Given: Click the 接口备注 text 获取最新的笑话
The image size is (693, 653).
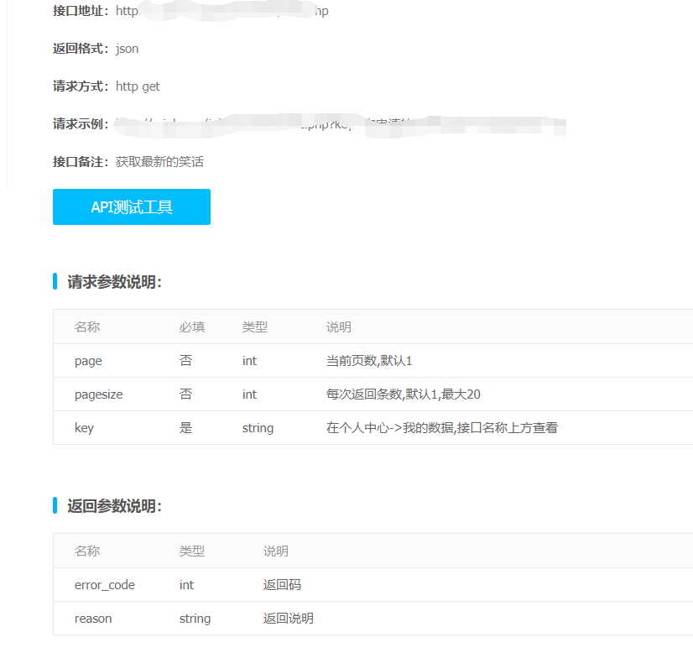Looking at the screenshot, I should pos(159,162).
